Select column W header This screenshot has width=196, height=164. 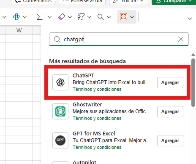tap(19, 30)
